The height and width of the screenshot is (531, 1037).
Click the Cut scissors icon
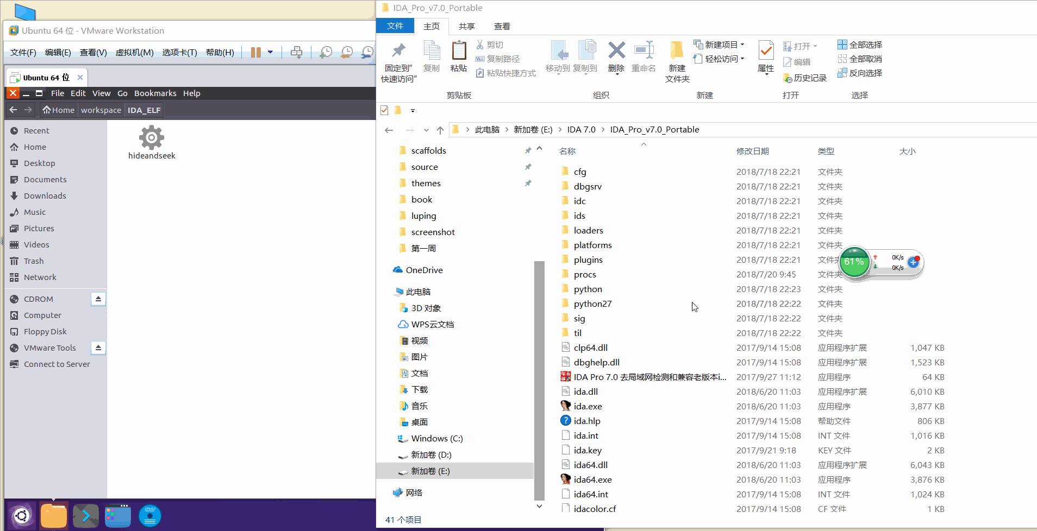click(480, 45)
